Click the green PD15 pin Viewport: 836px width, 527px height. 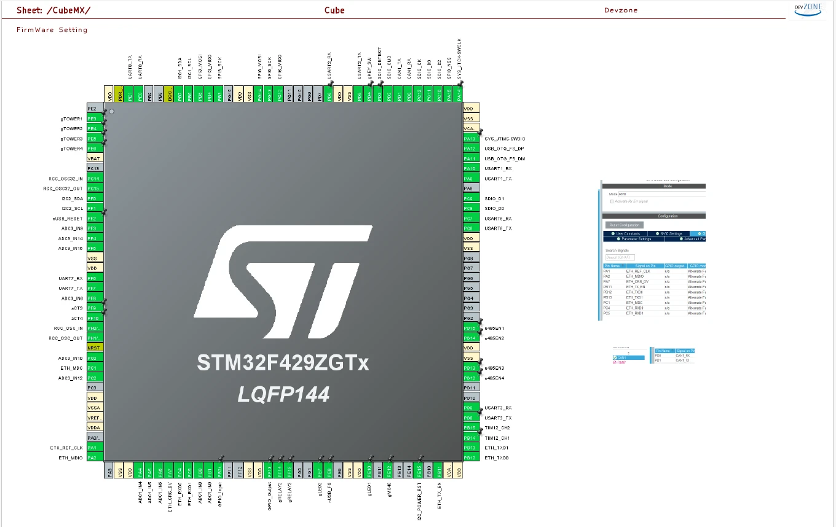pyautogui.click(x=470, y=328)
